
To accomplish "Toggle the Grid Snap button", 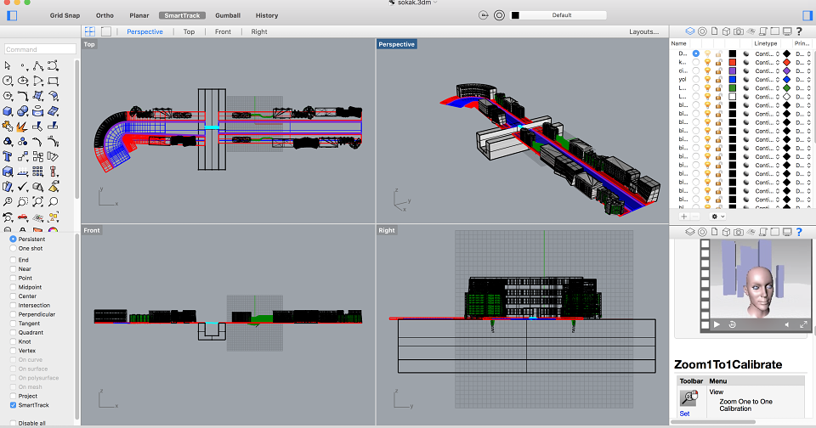I will click(x=65, y=15).
